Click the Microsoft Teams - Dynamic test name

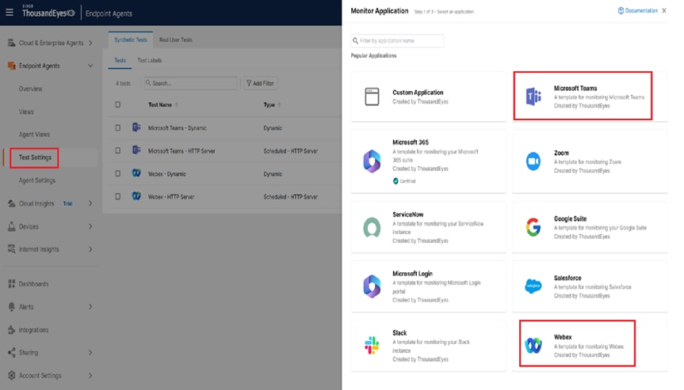(x=177, y=128)
